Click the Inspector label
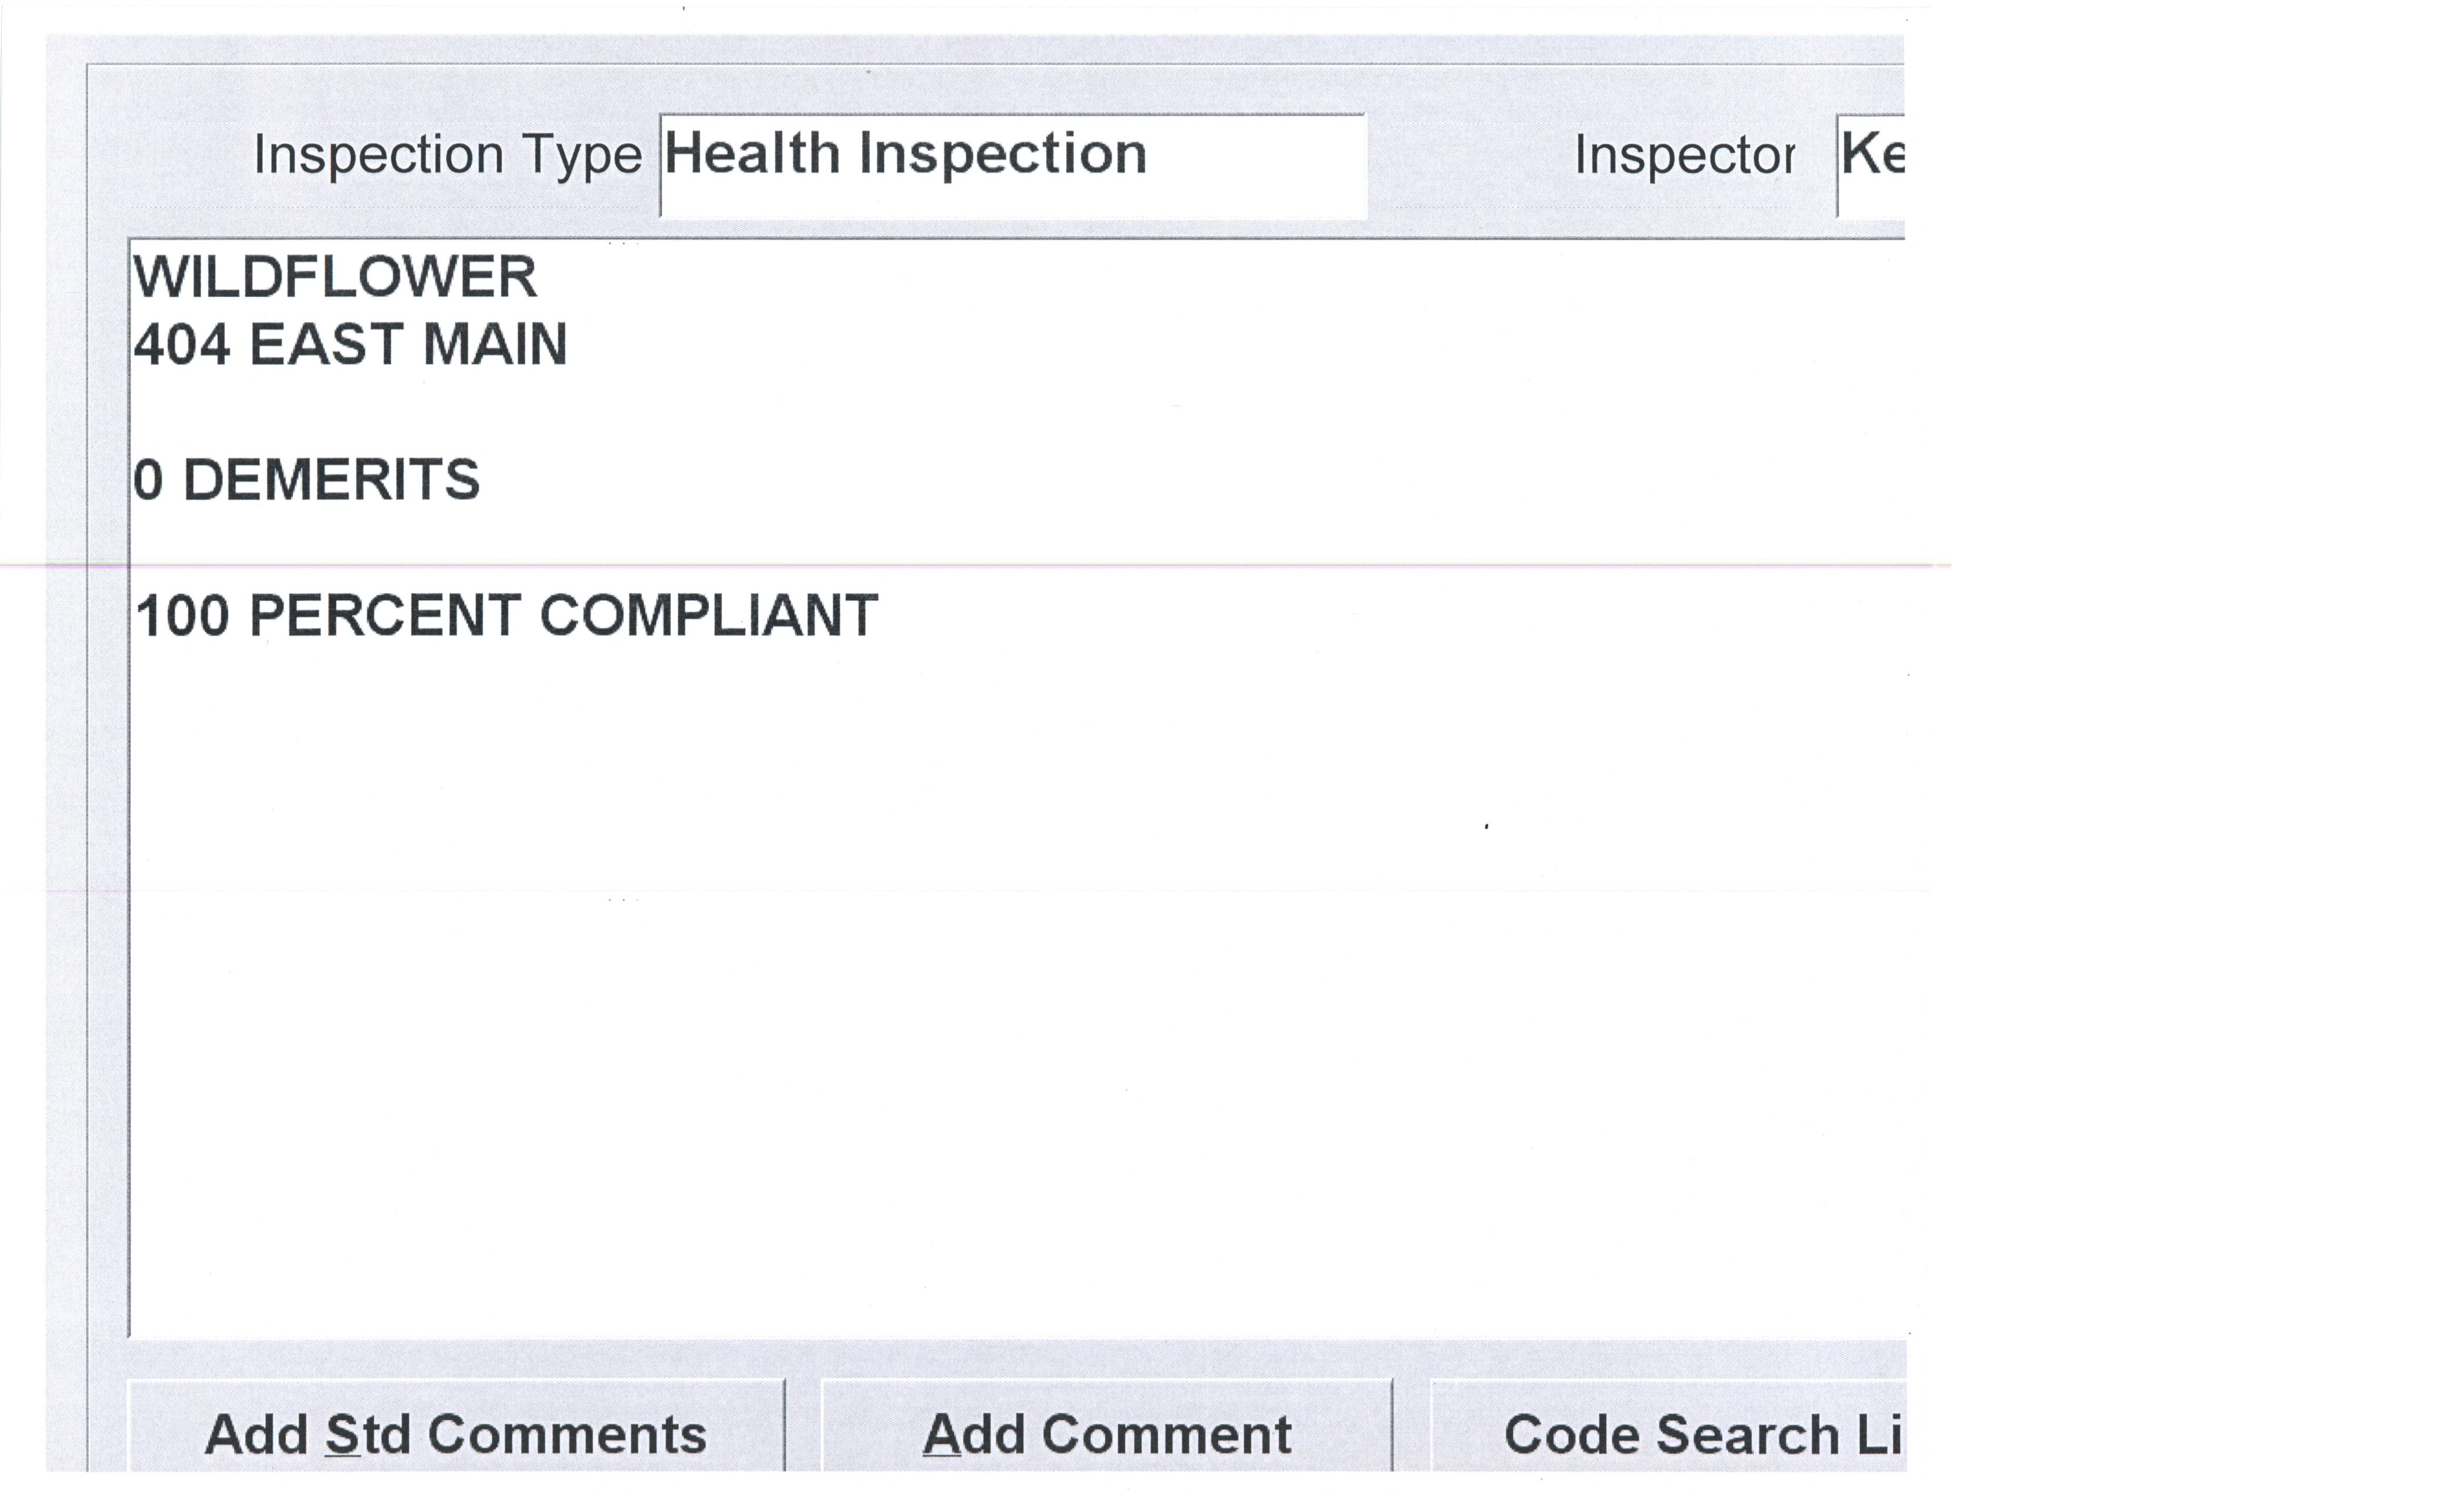 coord(1684,156)
